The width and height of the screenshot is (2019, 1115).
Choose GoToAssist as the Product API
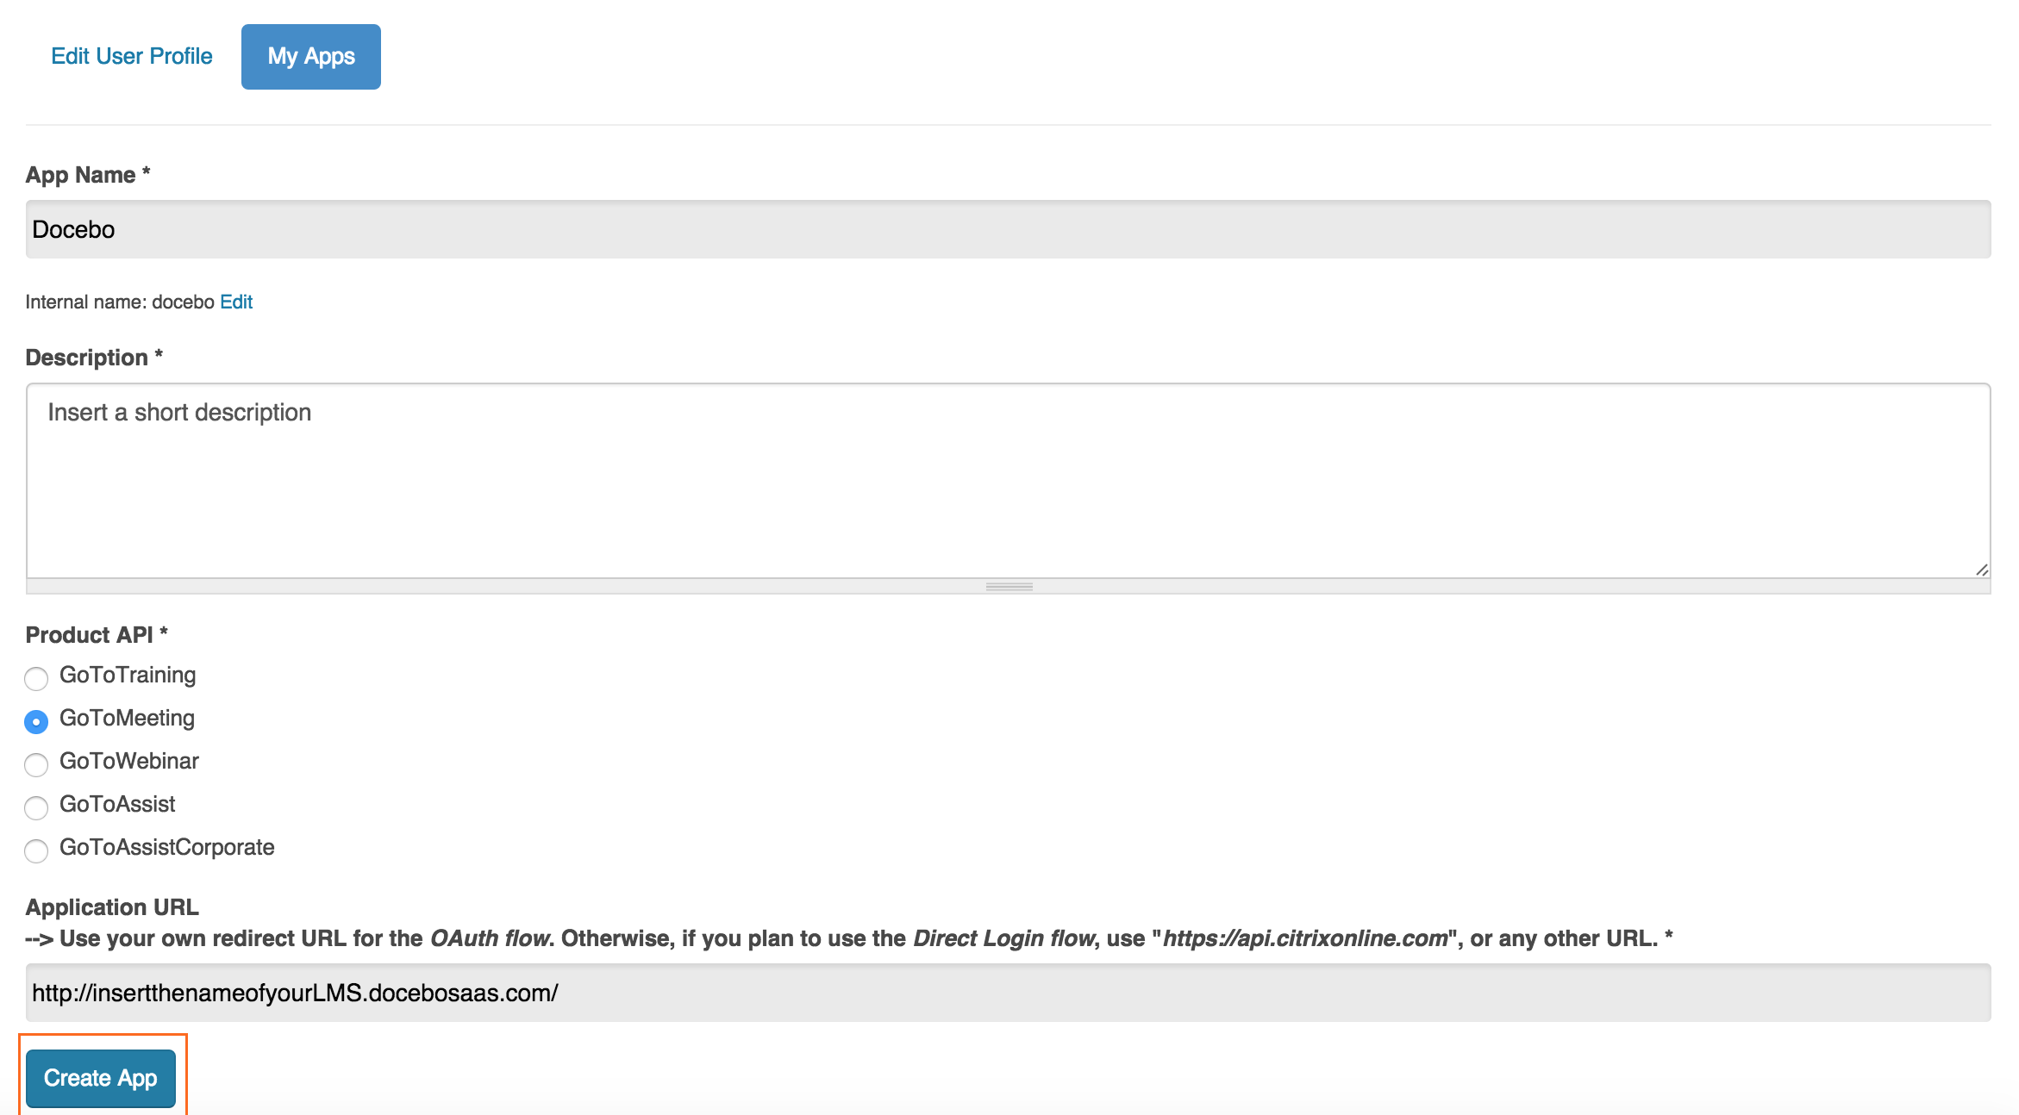coord(36,807)
